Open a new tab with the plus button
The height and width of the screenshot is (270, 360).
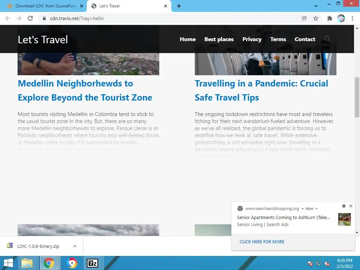(x=179, y=6)
